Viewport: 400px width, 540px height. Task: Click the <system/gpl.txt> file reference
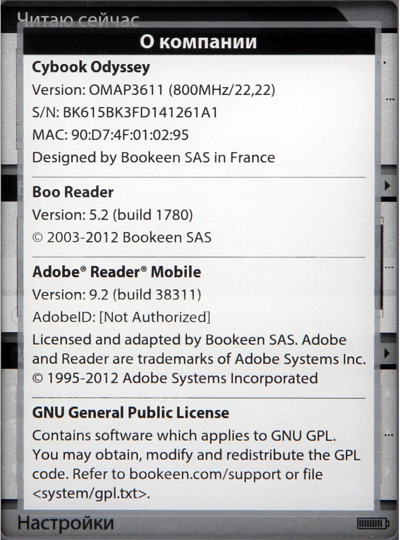click(x=91, y=494)
